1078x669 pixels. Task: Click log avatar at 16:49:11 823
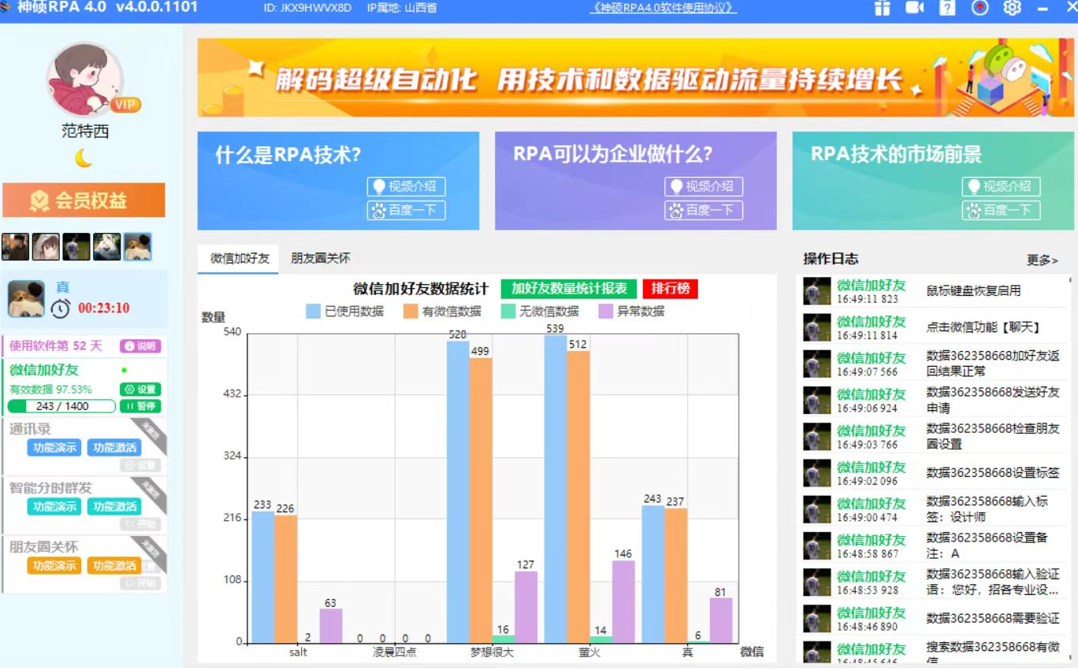pyautogui.click(x=816, y=290)
